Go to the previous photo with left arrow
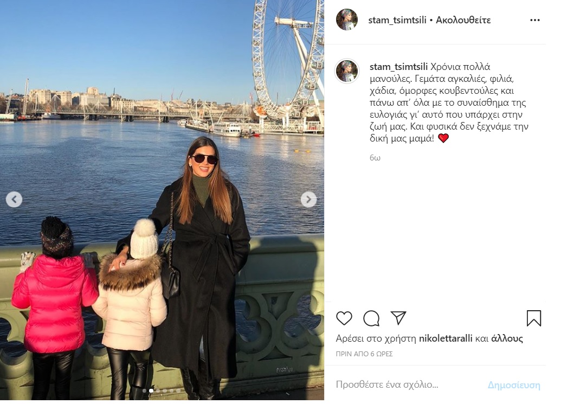The height and width of the screenshot is (404, 567). point(14,199)
